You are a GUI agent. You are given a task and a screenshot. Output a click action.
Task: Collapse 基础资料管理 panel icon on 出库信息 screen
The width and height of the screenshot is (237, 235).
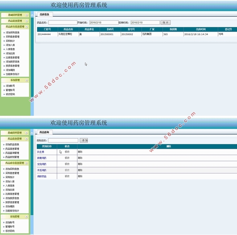(x=26, y=15)
